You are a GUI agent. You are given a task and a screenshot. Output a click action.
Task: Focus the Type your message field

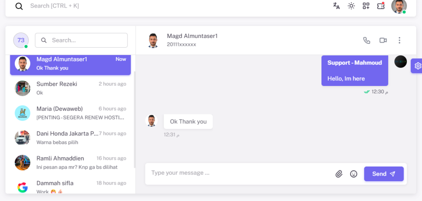pos(240,173)
